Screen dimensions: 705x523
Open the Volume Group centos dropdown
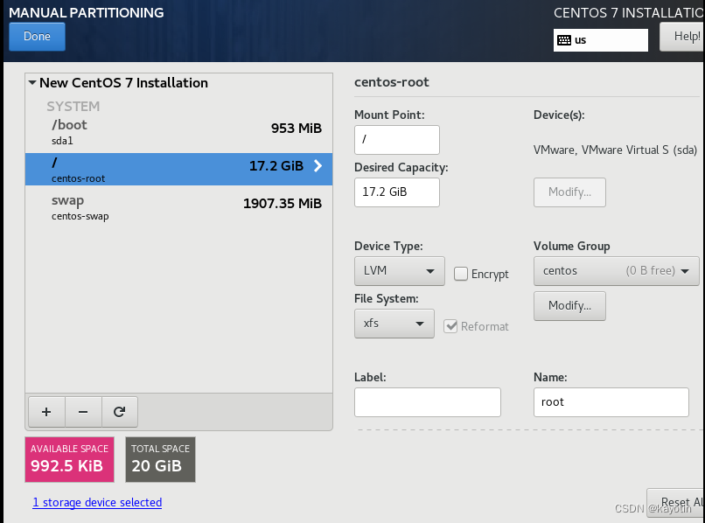[x=616, y=271]
